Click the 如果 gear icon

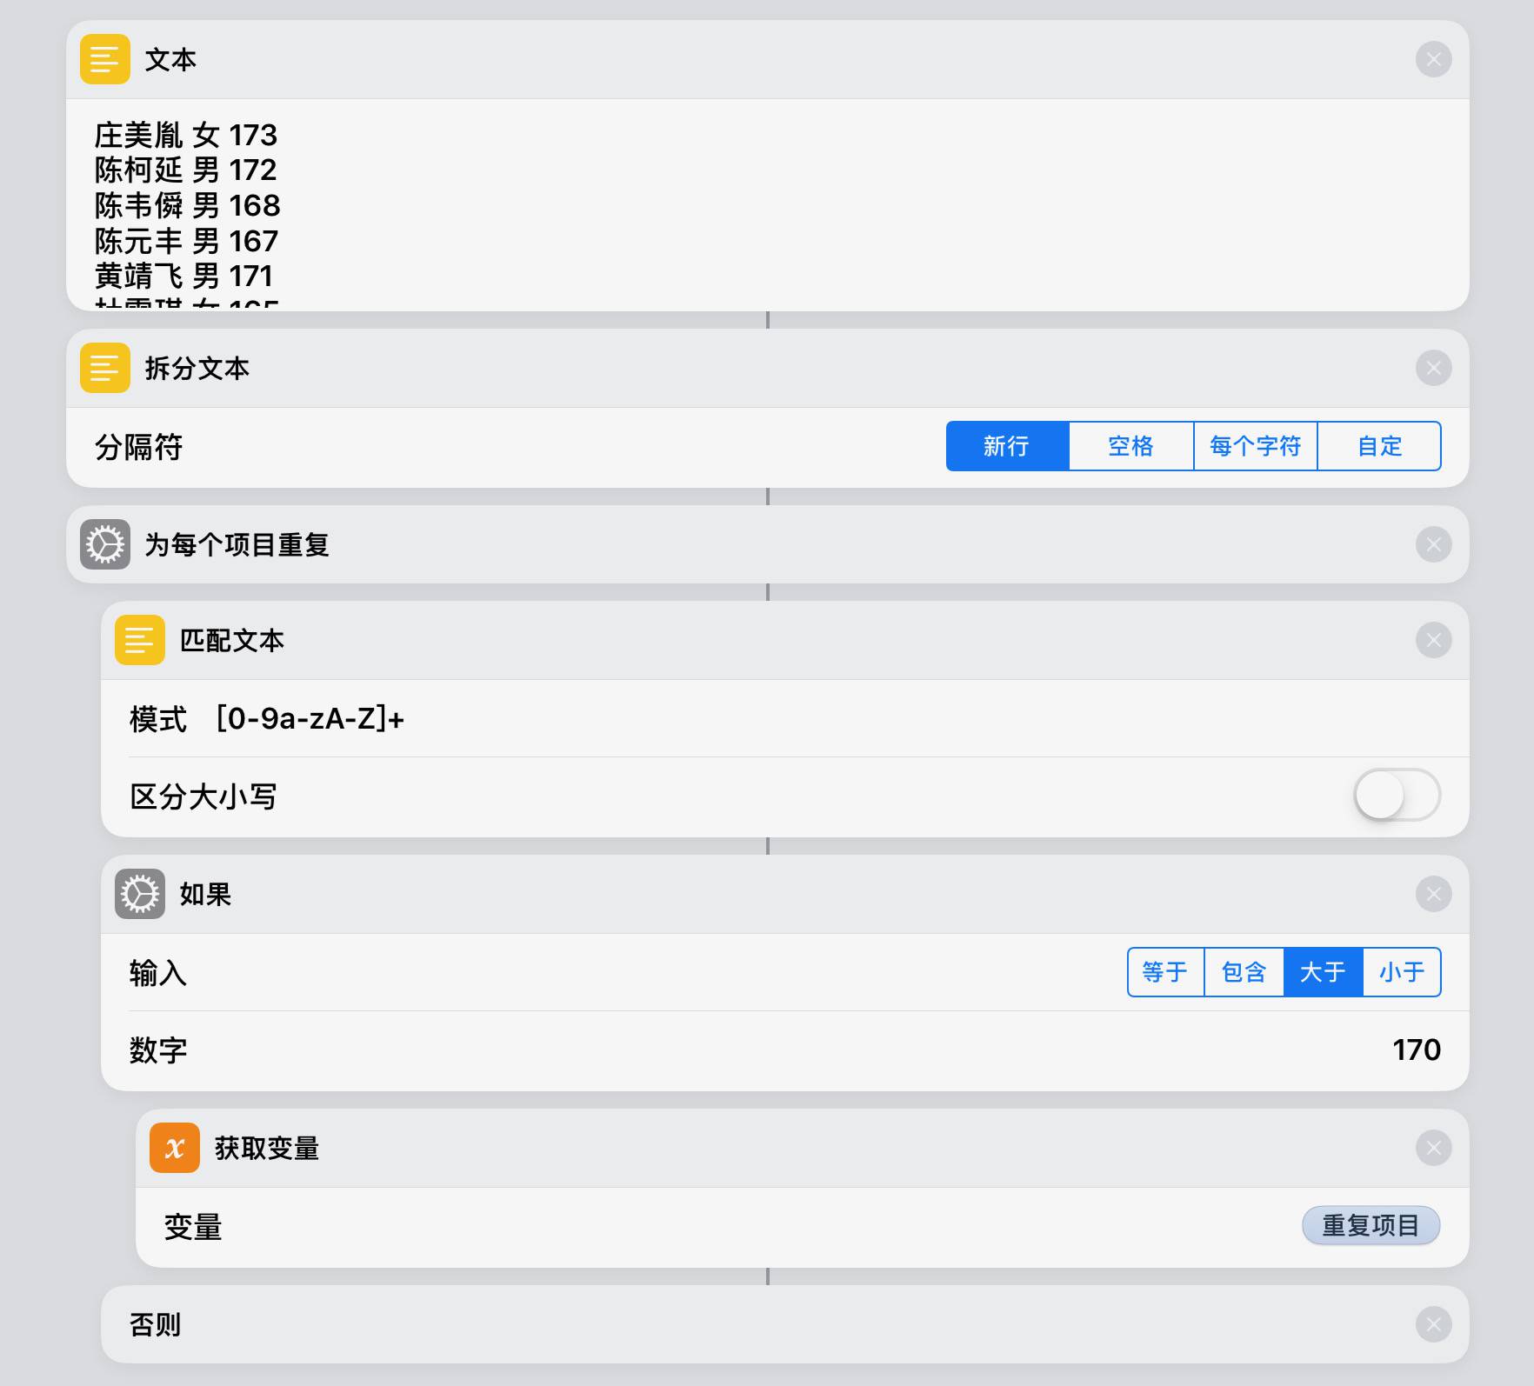(139, 894)
